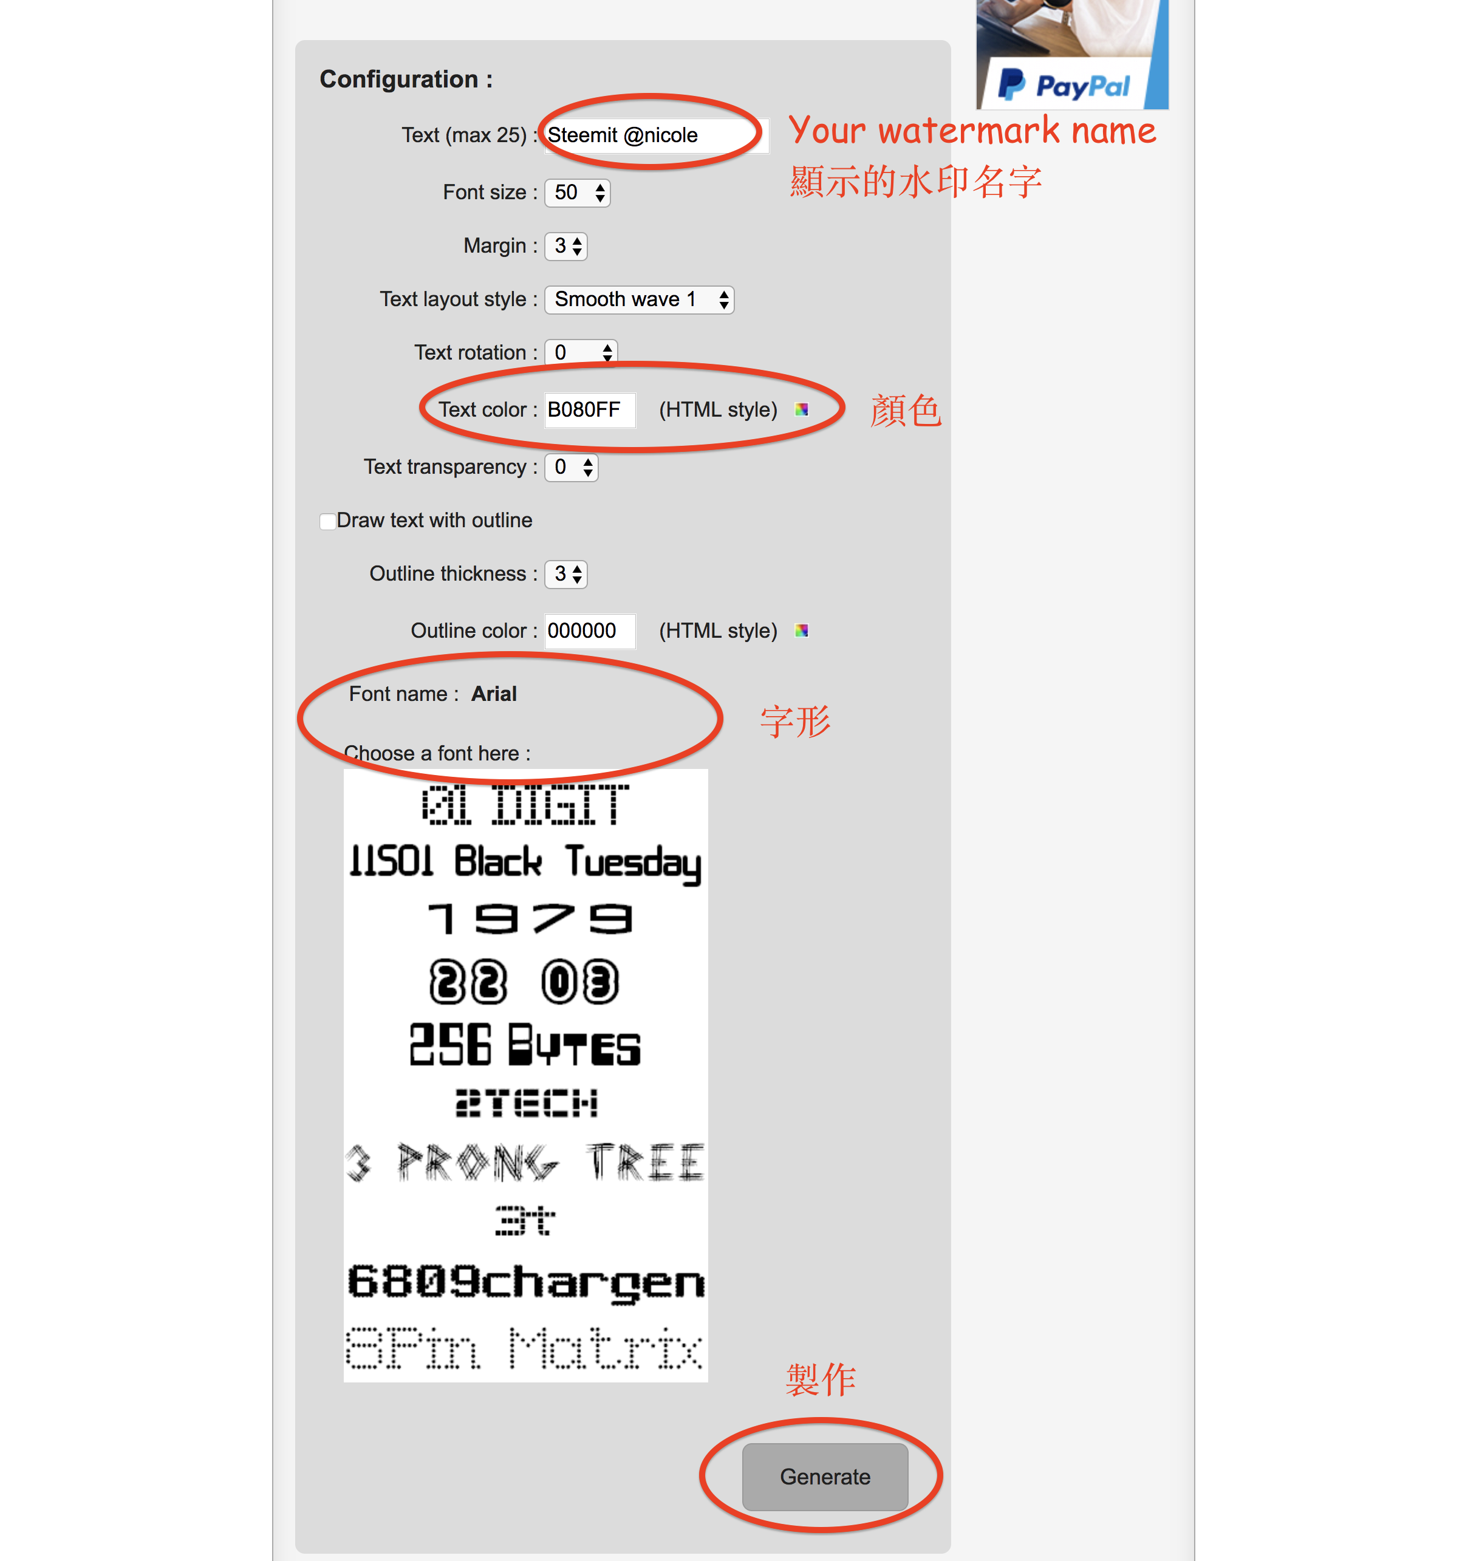1465x1561 pixels.
Task: Expand the Text layout style dropdown
Action: pyautogui.click(x=638, y=300)
